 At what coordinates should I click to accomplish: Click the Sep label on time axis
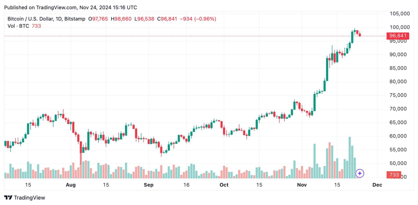pos(149,185)
